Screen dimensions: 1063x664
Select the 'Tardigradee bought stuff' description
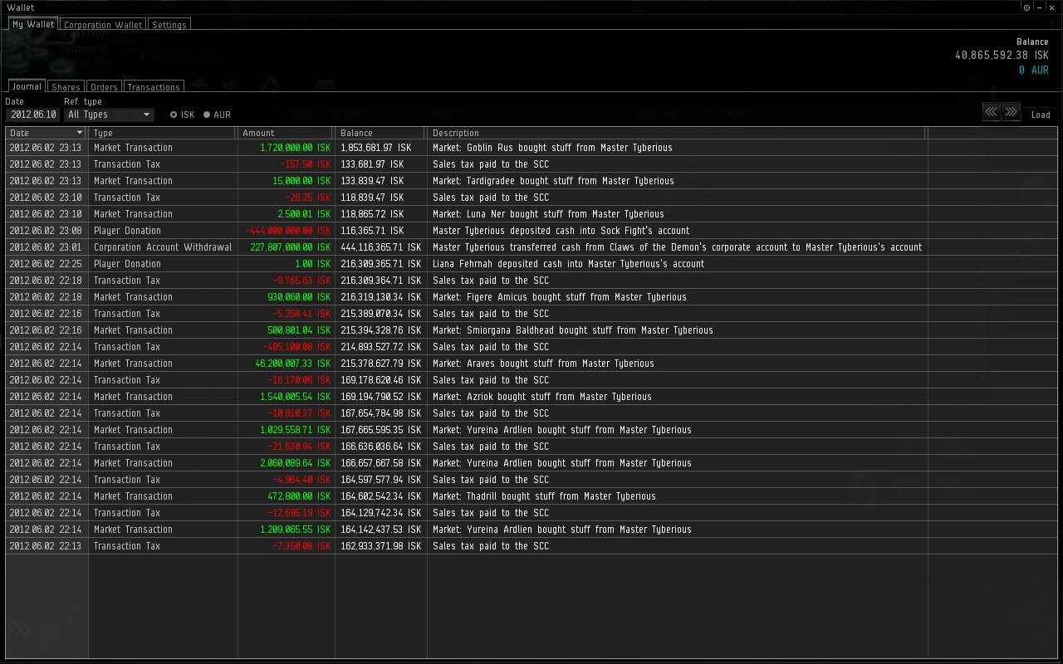pos(553,181)
